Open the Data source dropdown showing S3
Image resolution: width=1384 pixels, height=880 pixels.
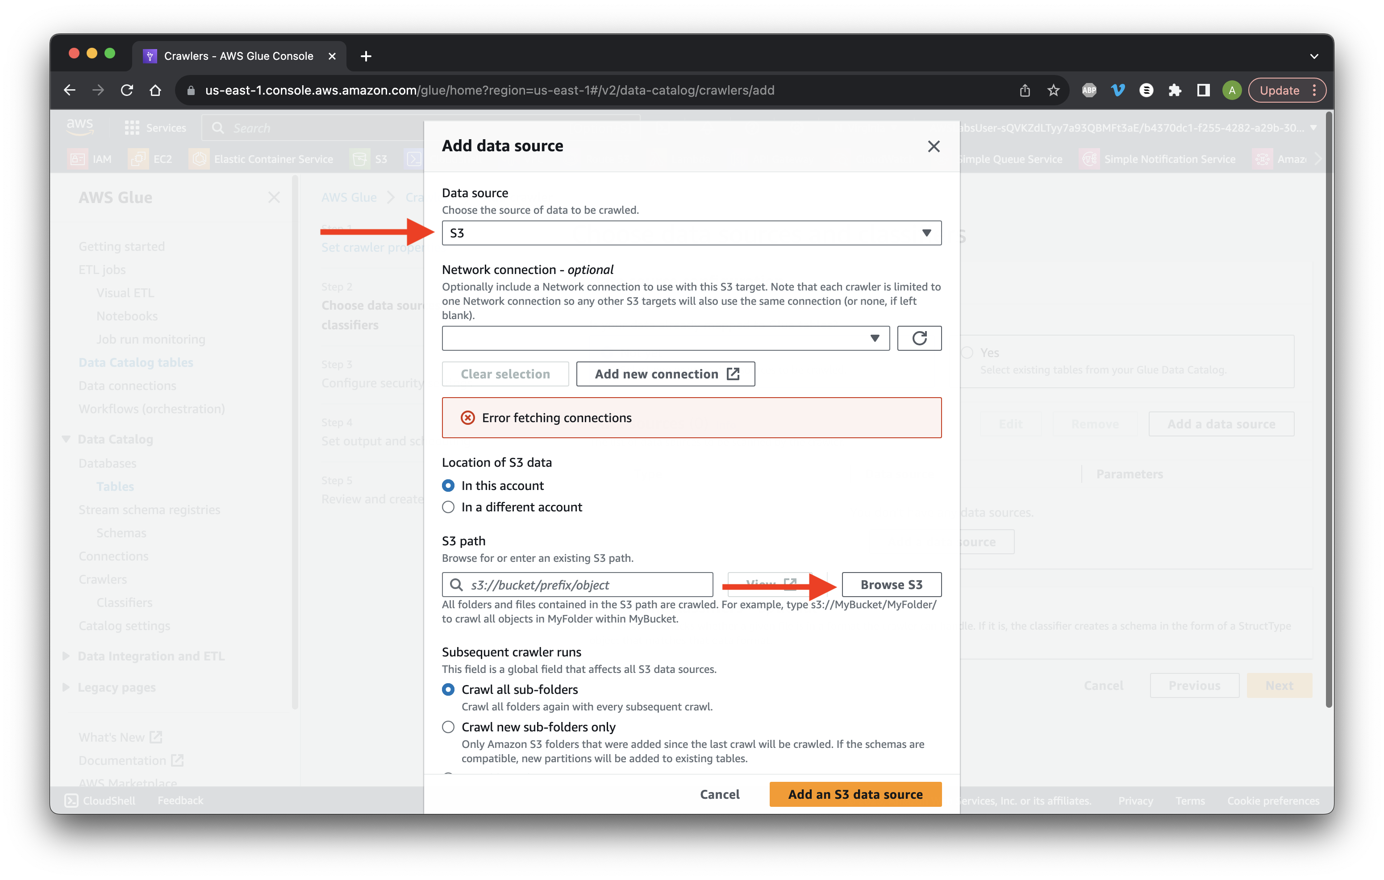point(692,232)
